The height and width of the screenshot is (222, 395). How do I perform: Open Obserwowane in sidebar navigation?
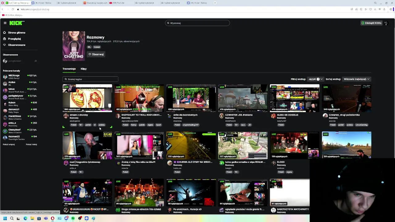click(14, 45)
